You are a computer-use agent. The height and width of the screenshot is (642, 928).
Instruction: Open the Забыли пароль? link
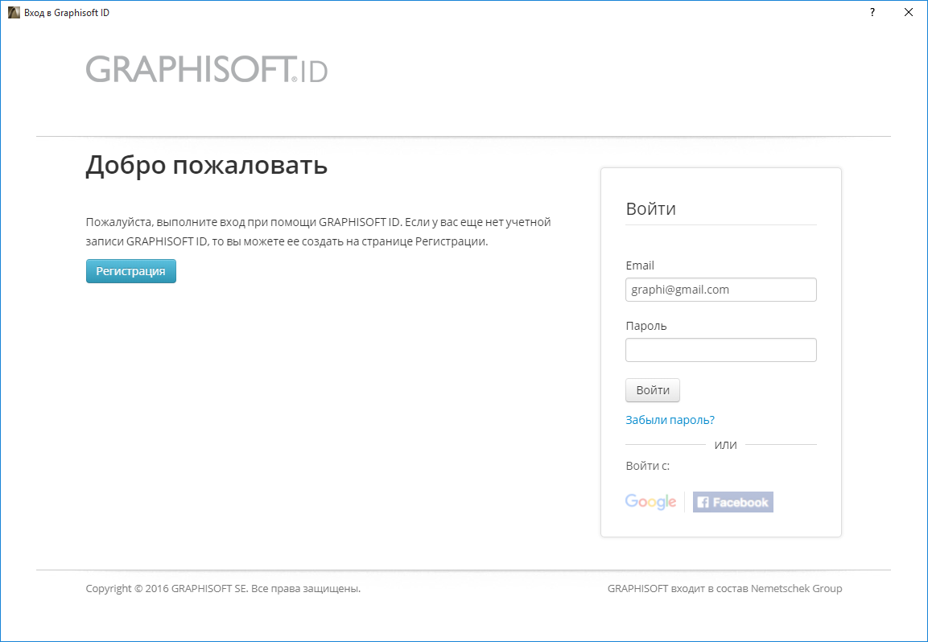coord(670,420)
